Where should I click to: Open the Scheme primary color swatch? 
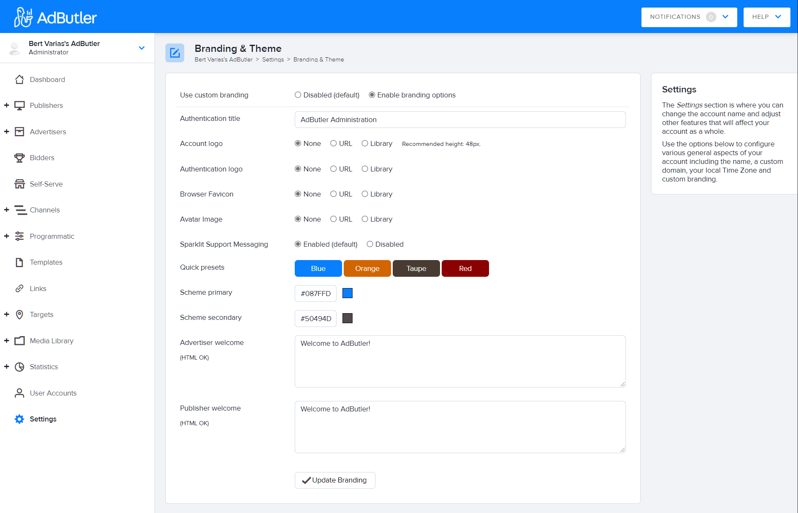pyautogui.click(x=347, y=293)
